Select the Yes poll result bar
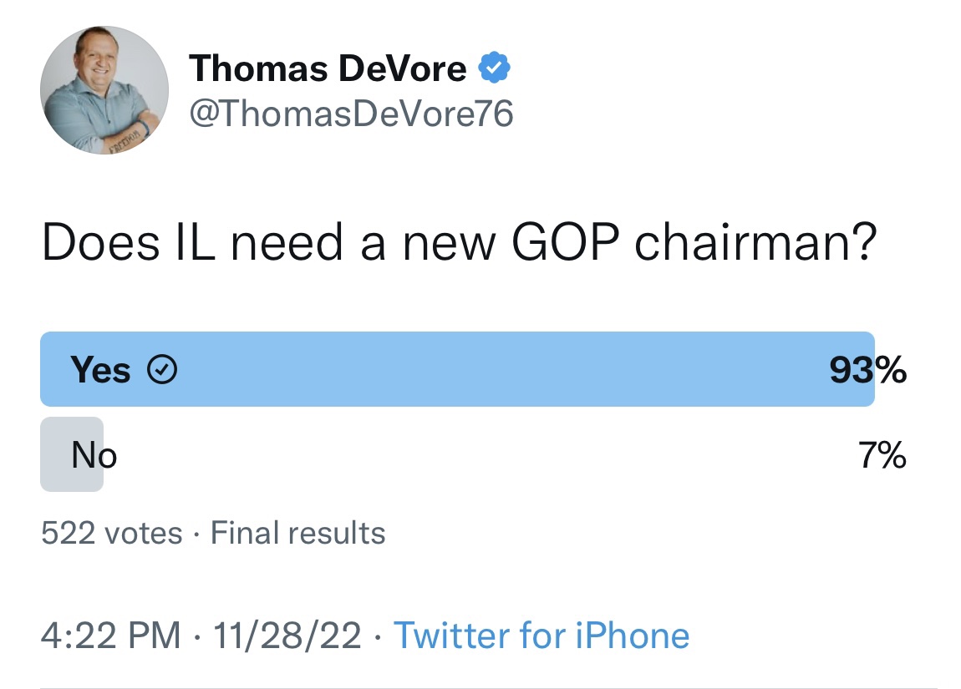Image resolution: width=961 pixels, height=689 pixels. (457, 369)
